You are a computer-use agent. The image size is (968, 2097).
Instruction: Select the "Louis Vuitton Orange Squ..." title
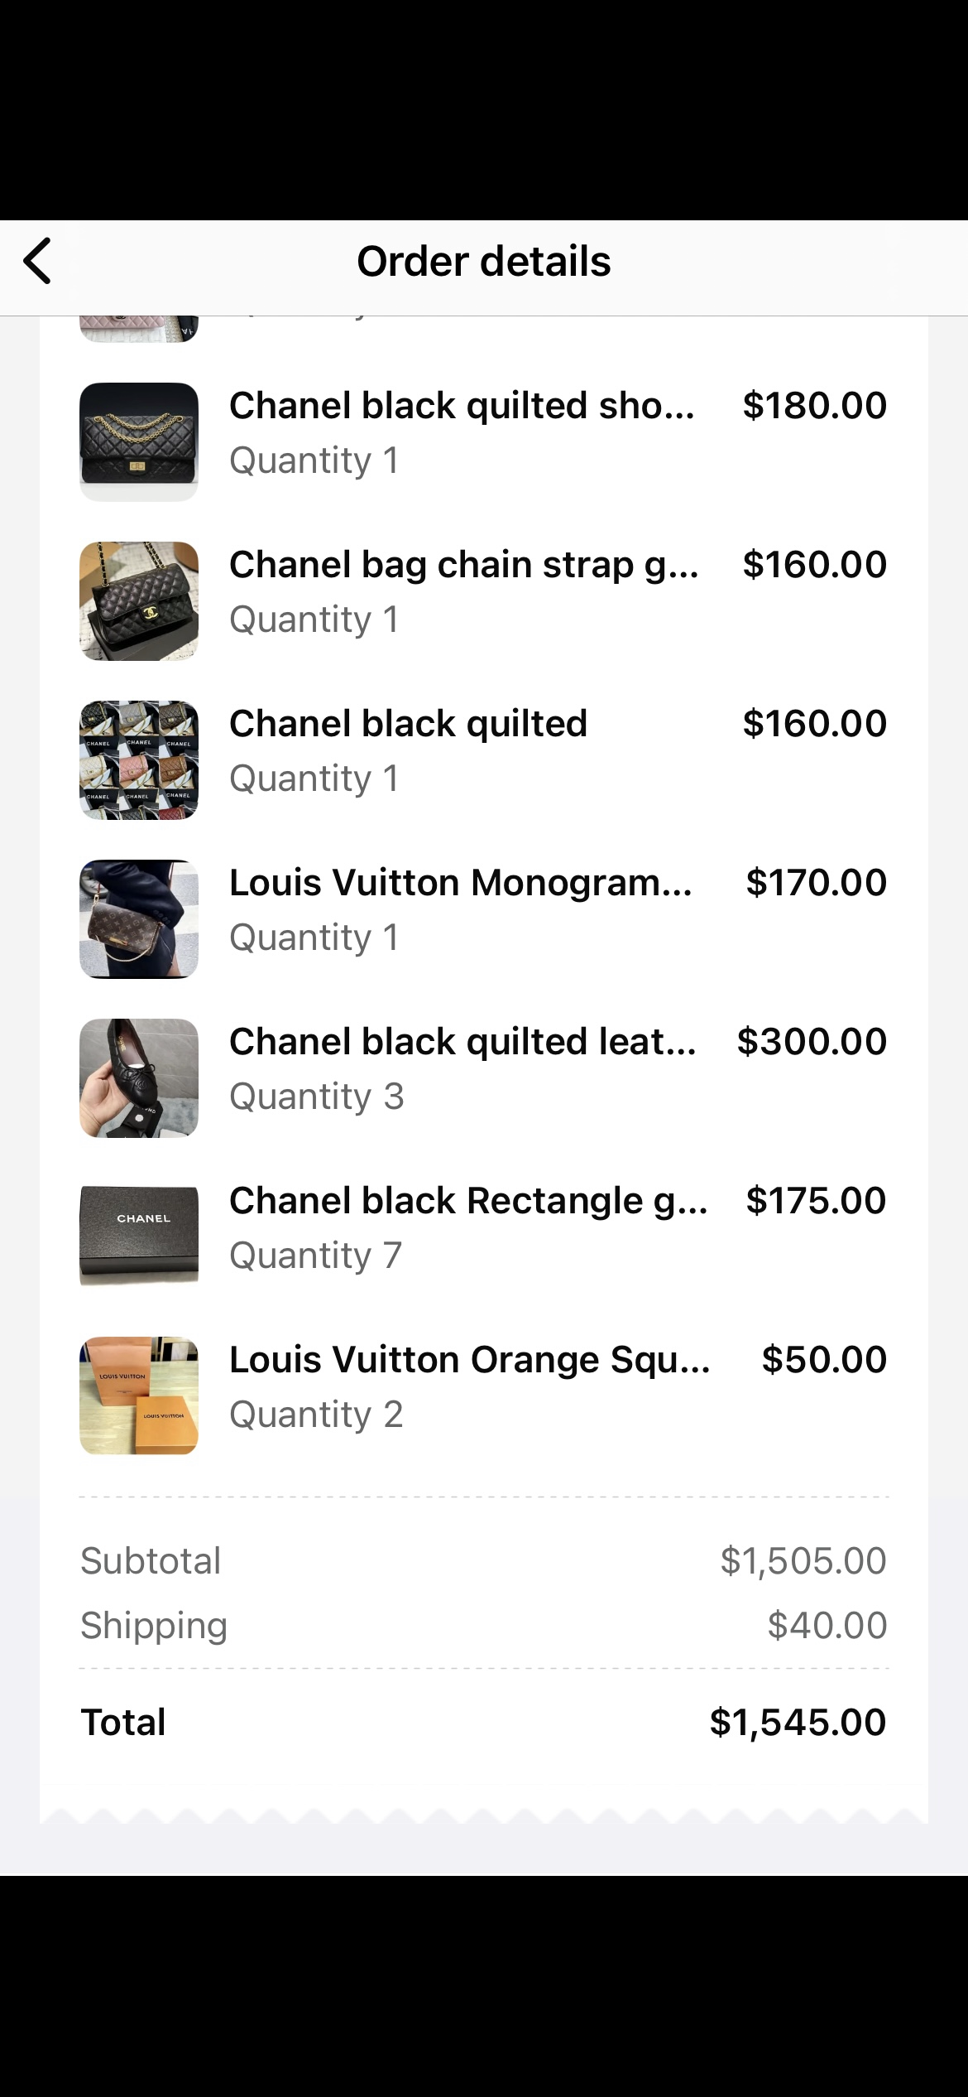click(469, 1360)
